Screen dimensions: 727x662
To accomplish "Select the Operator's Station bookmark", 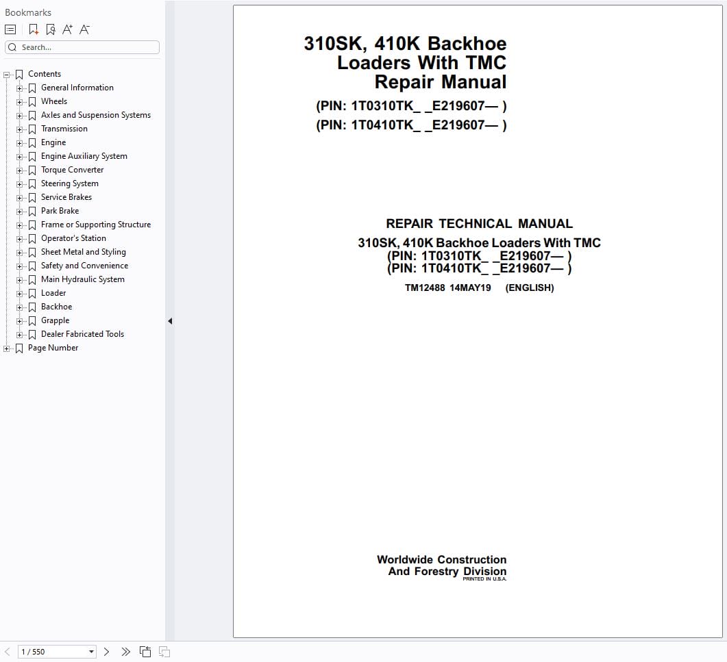I will pyautogui.click(x=73, y=238).
